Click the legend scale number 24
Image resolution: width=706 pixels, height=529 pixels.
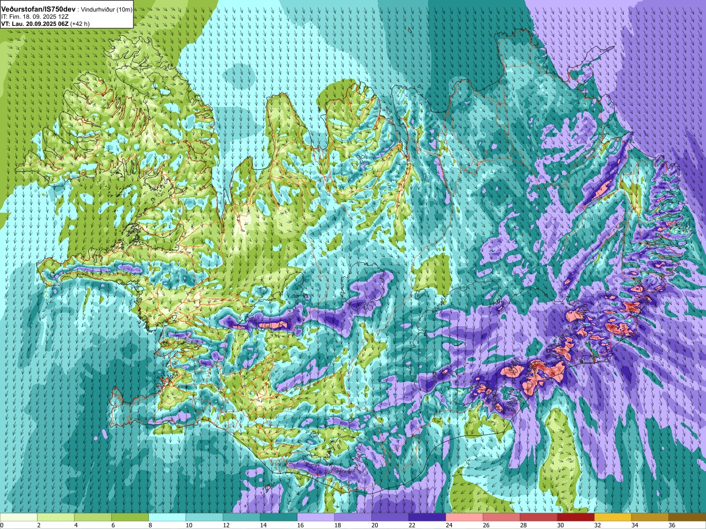449,525
